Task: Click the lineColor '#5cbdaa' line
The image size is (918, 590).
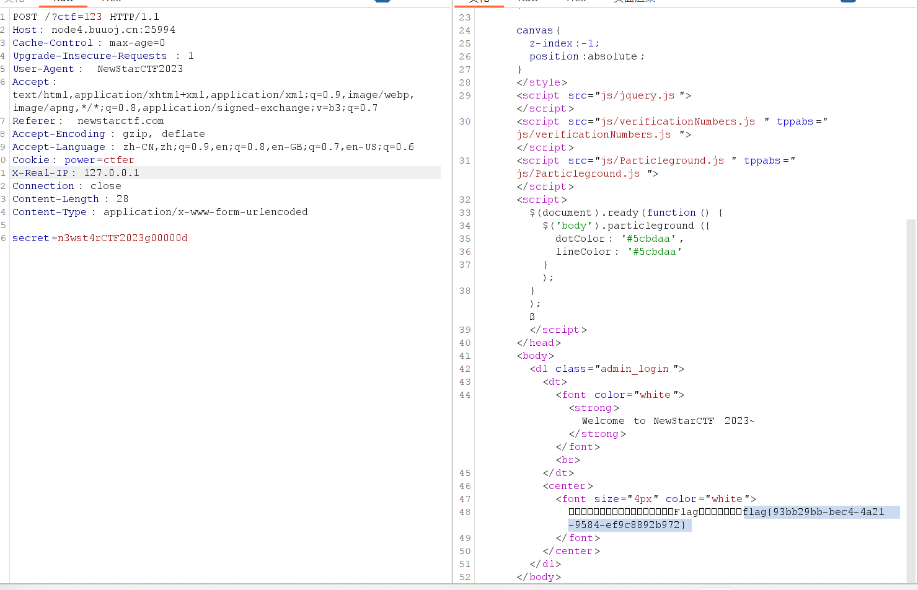Action: pos(619,252)
